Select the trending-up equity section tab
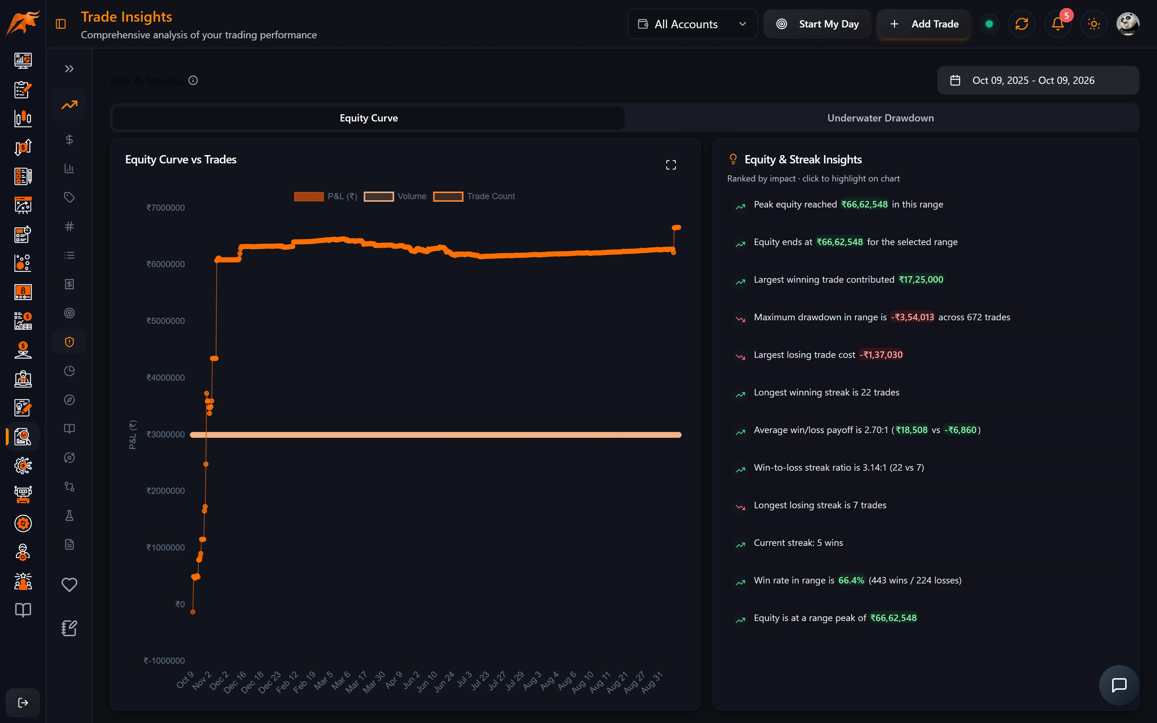 coord(69,105)
